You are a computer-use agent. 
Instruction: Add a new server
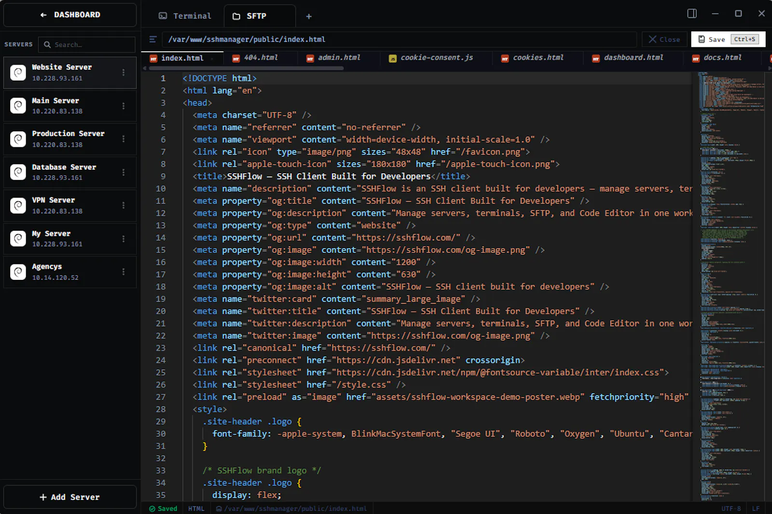(x=70, y=497)
